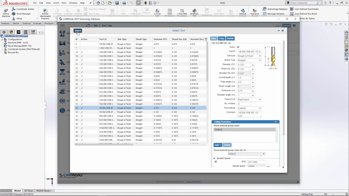Select tool row 32 in the table

tap(140, 108)
